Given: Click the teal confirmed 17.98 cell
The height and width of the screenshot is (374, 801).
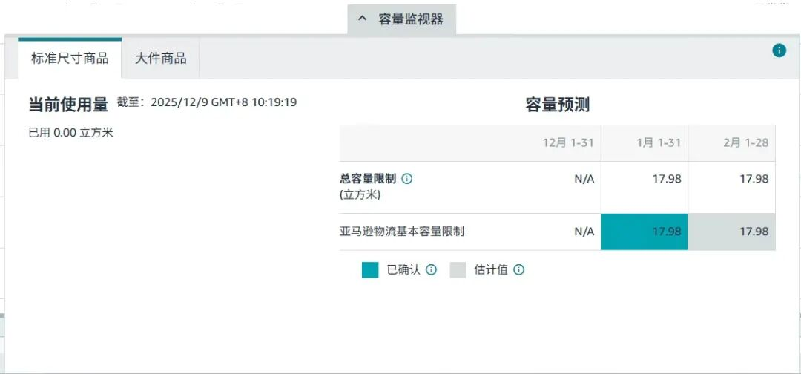Looking at the screenshot, I should (645, 232).
